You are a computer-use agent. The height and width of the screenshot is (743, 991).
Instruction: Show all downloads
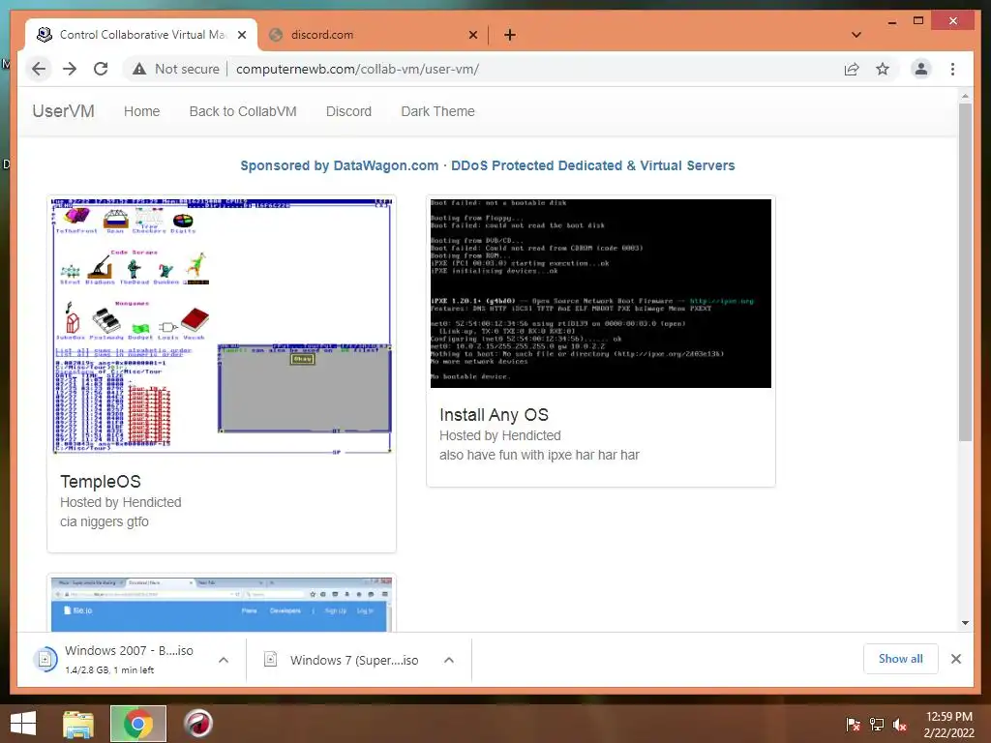[x=901, y=659]
